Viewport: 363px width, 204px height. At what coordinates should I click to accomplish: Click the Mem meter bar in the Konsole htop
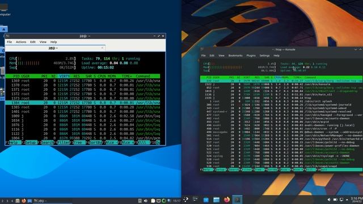coord(239,67)
